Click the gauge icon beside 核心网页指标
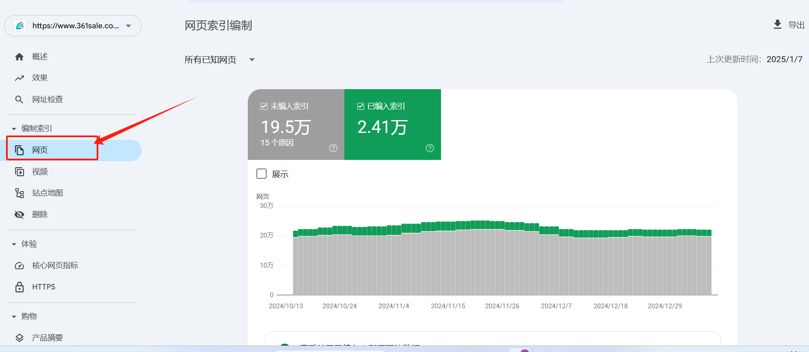809x352 pixels. coord(19,265)
